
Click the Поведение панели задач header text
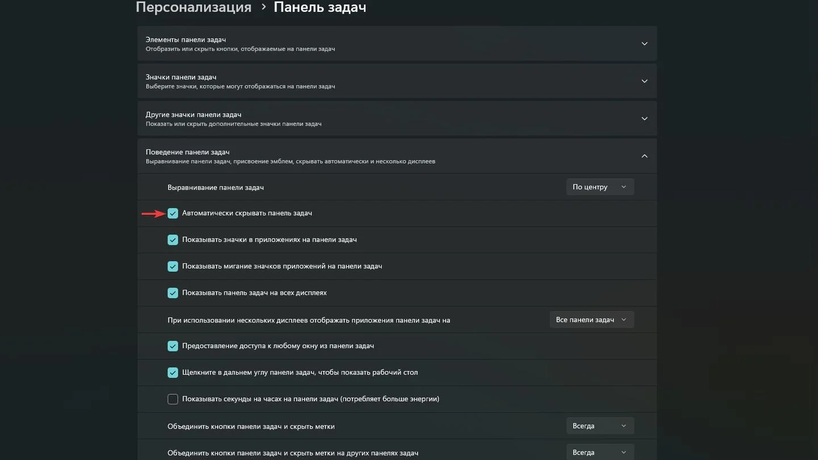point(187,152)
